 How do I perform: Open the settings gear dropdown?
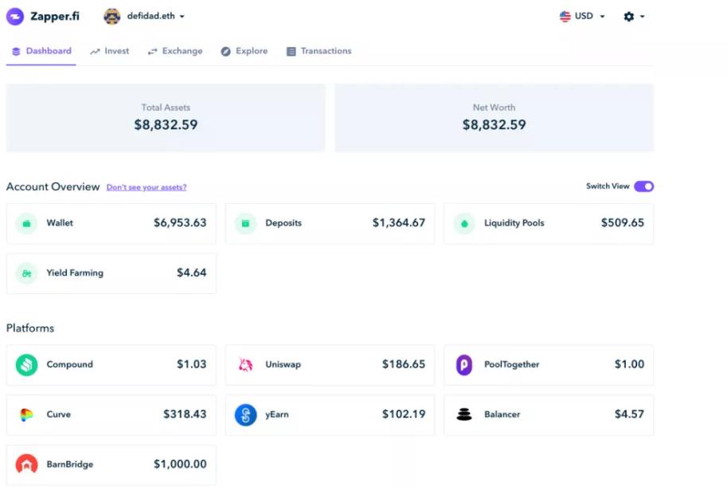(633, 16)
